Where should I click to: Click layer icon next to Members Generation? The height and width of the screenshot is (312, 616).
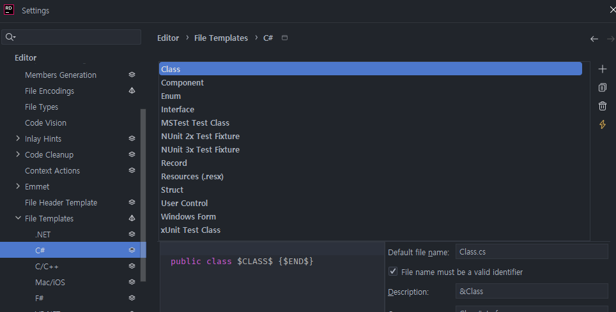tap(132, 75)
